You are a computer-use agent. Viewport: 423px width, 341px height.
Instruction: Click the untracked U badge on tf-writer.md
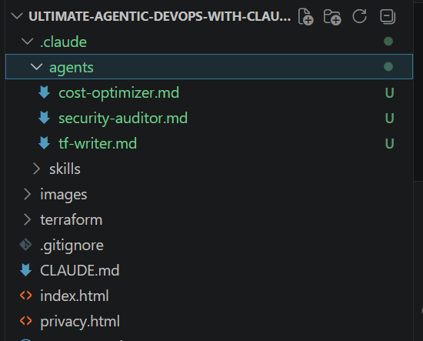point(389,143)
